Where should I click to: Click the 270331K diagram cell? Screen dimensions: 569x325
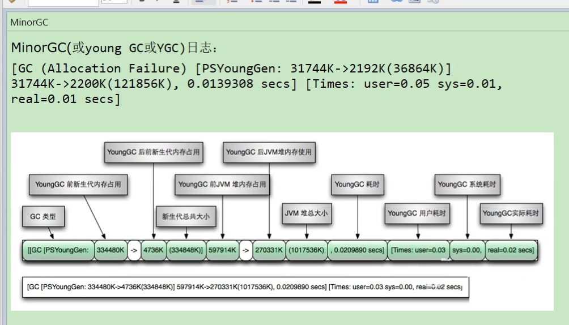(269, 250)
